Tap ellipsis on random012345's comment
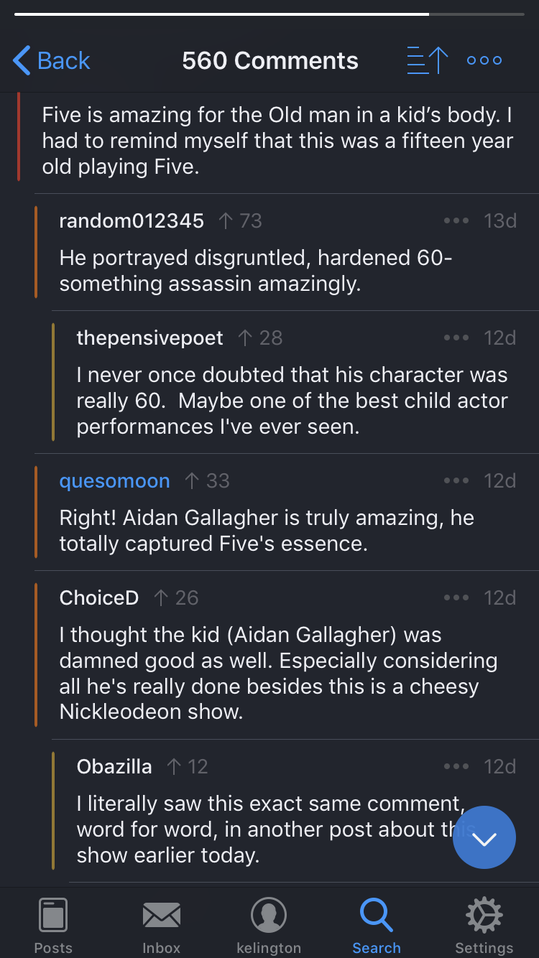Viewport: 539px width, 958px height. pos(456,220)
